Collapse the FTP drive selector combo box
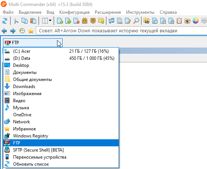Viewport: 207px width, 169px height. pos(33,43)
